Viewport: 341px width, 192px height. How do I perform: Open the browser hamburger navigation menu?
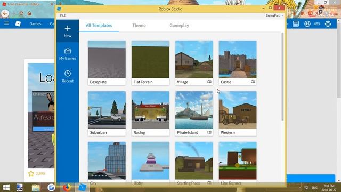tap(6, 23)
